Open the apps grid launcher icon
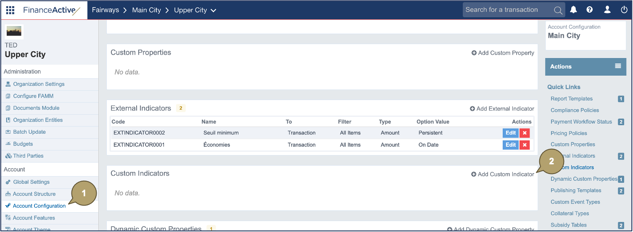The height and width of the screenshot is (232, 633). click(x=10, y=10)
